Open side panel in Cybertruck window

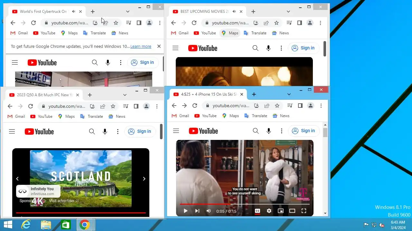139,23
